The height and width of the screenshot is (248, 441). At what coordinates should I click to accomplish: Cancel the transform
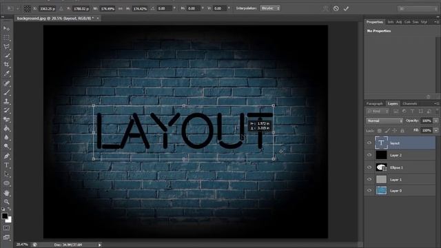coord(336,8)
